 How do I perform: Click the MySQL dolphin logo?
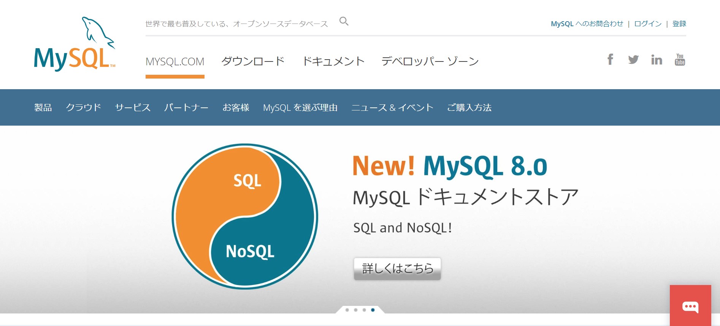coord(74,44)
